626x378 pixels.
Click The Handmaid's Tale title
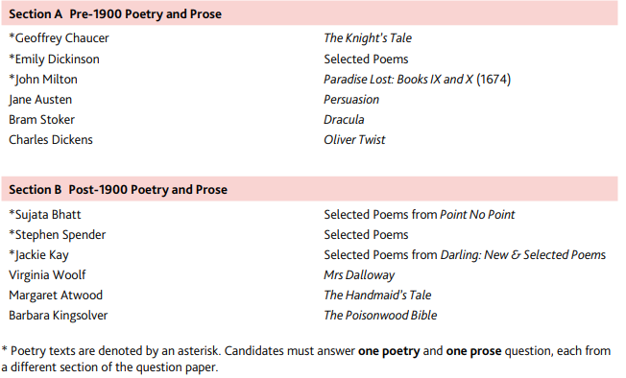377,295
